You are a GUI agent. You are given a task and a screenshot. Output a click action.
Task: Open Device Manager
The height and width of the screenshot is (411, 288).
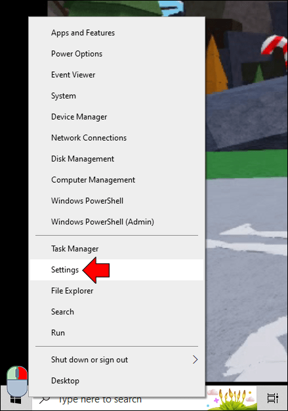point(117,117)
